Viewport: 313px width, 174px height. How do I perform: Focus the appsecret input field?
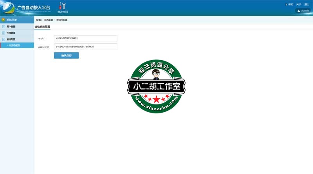point(85,47)
